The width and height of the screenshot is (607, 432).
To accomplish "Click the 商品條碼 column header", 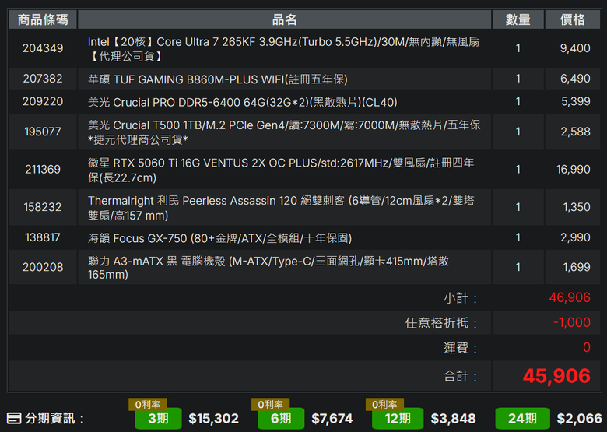I will 43,19.
